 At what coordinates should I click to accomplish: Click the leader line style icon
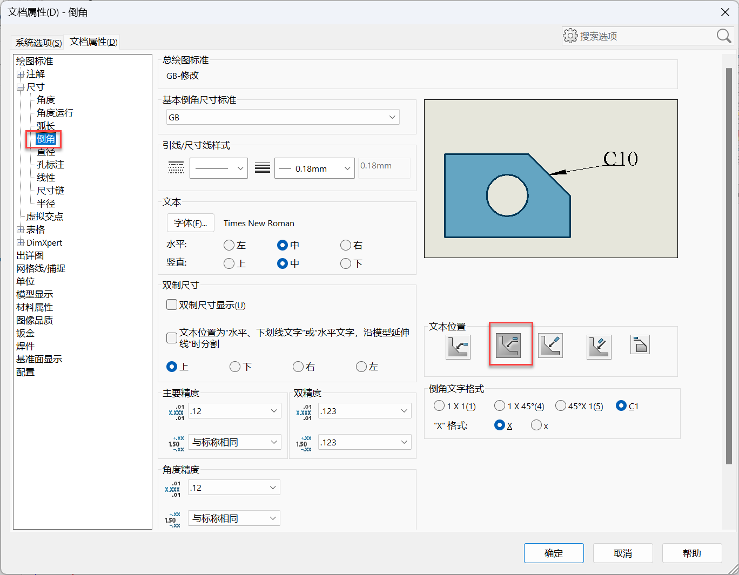(176, 168)
